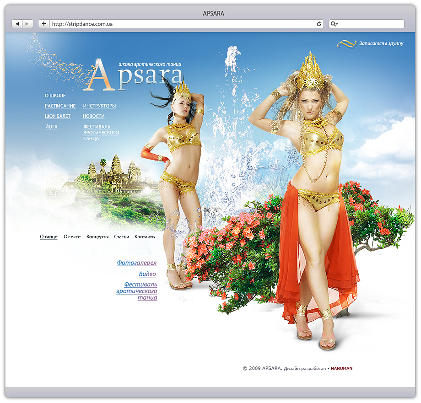Image resolution: width=421 pixels, height=403 pixels.
Task: Click the + button beside the address bar
Action: (43, 23)
